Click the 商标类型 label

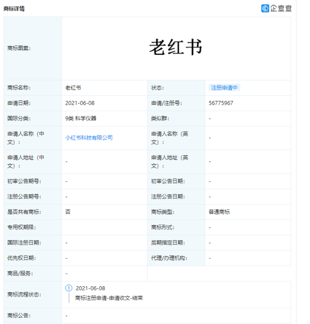pyautogui.click(x=163, y=212)
